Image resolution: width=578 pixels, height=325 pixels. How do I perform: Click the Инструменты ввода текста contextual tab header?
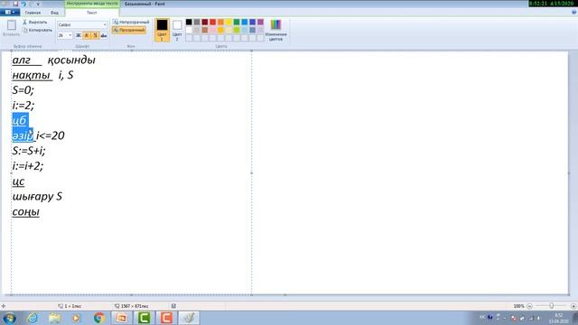(92, 4)
